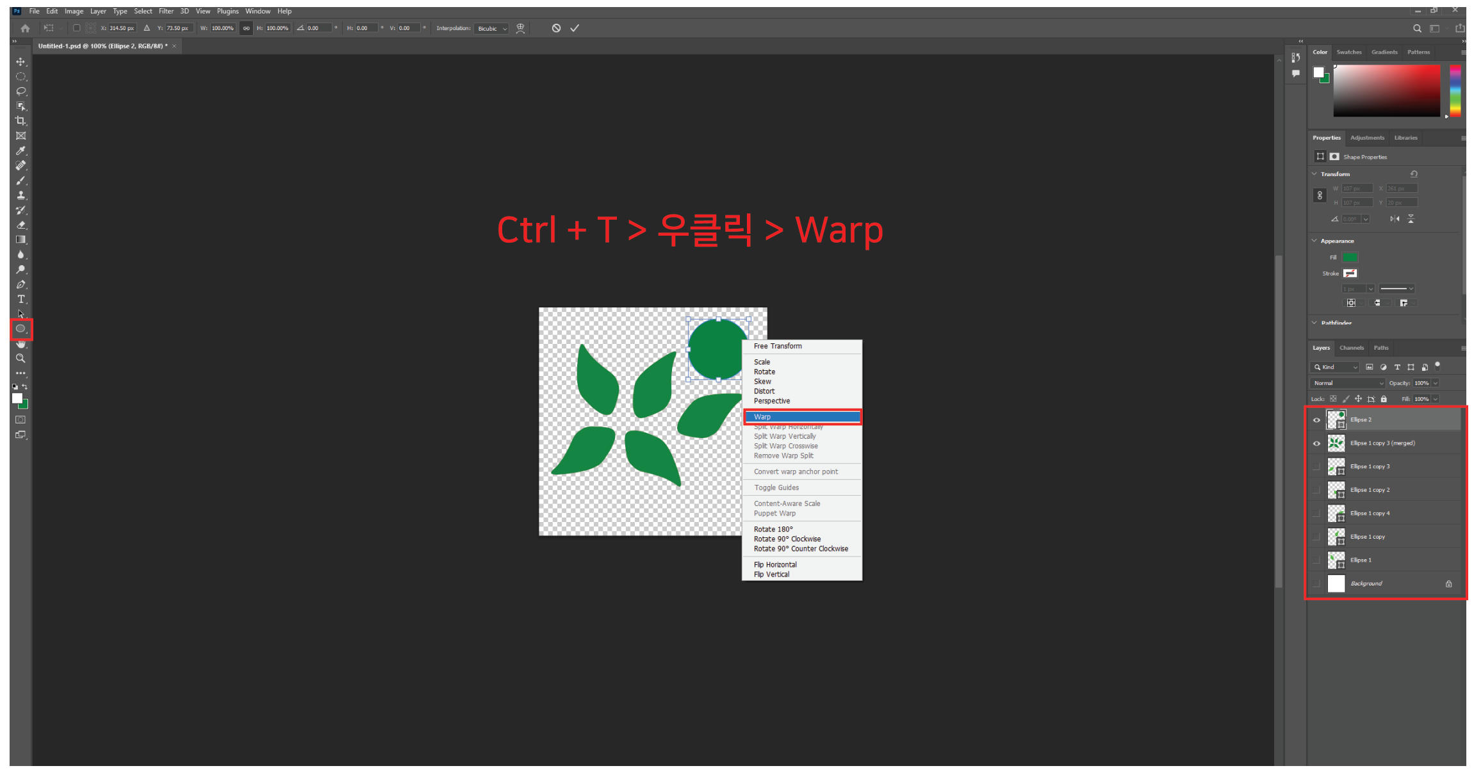Screen dimensions: 1474x775
Task: Reset the transform in Properties panel
Action: (1414, 174)
